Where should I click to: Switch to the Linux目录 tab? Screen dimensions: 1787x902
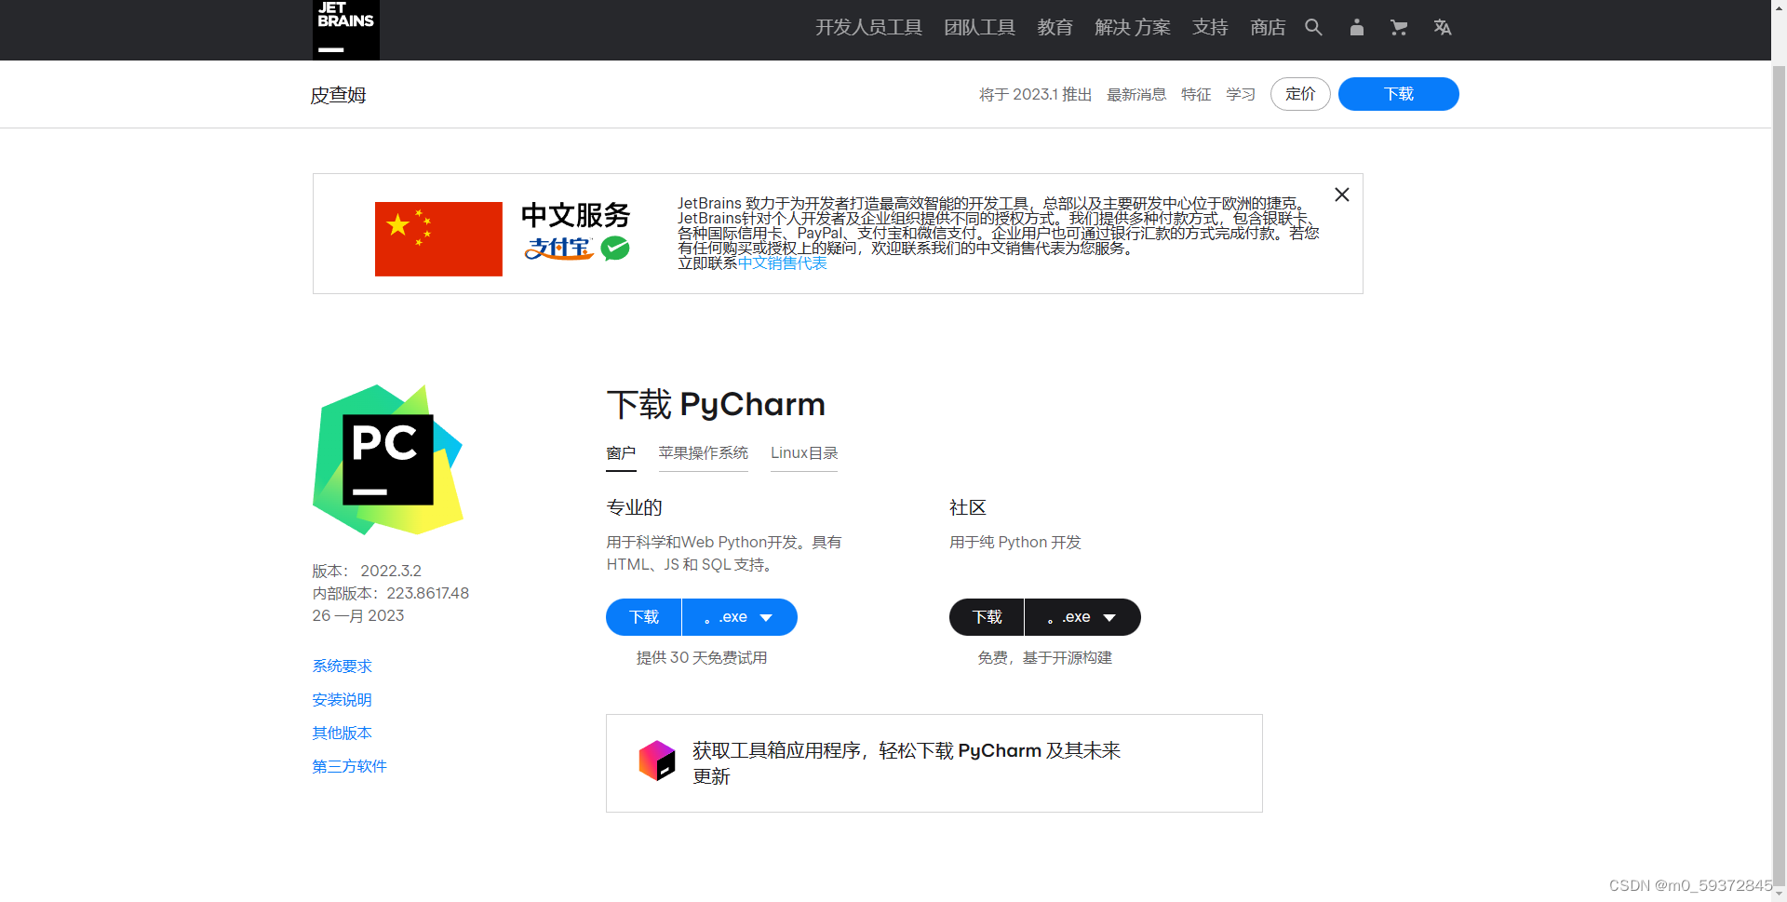click(804, 453)
